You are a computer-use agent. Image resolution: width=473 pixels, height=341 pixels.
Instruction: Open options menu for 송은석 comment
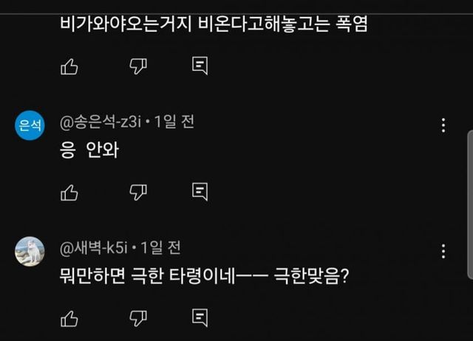click(x=443, y=125)
